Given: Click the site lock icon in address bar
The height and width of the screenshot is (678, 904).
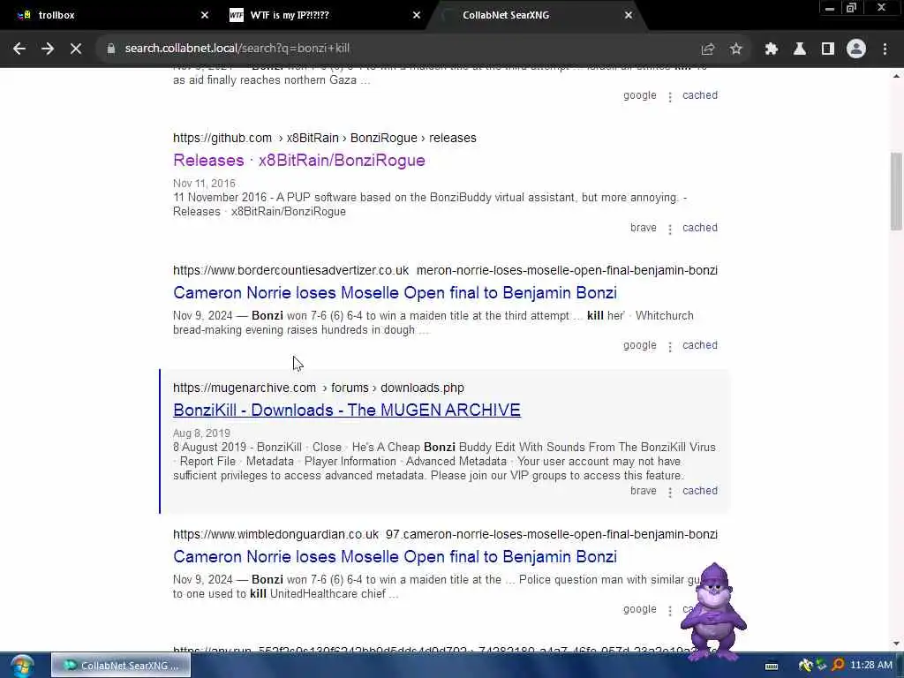Looking at the screenshot, I should click(110, 49).
